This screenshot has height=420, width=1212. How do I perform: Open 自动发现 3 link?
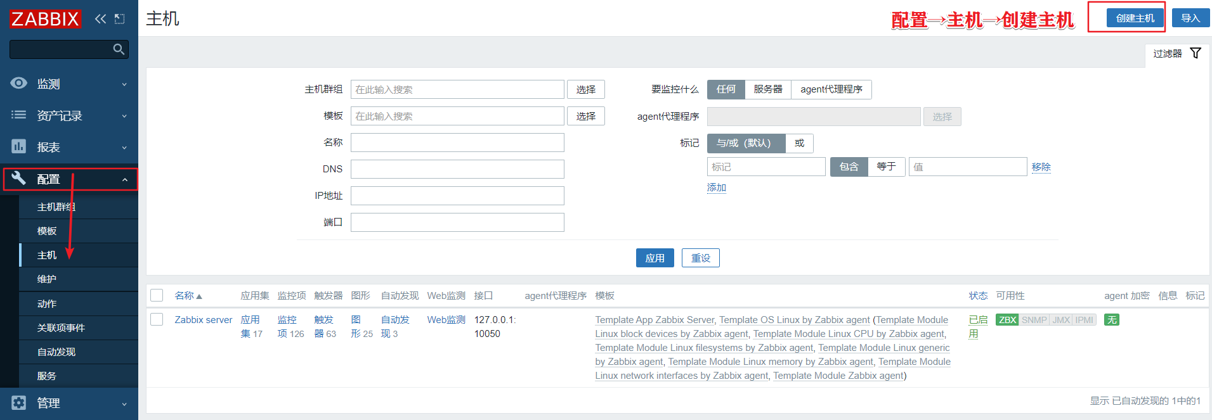click(395, 327)
